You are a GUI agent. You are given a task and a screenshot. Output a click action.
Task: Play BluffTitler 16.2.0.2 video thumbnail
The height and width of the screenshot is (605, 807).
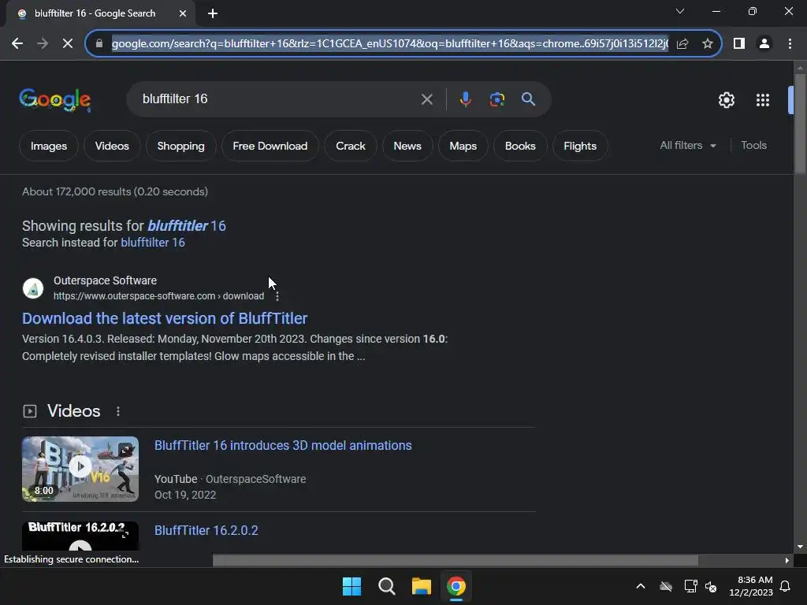tap(80, 536)
